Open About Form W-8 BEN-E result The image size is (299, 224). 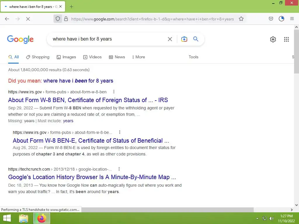91,141
